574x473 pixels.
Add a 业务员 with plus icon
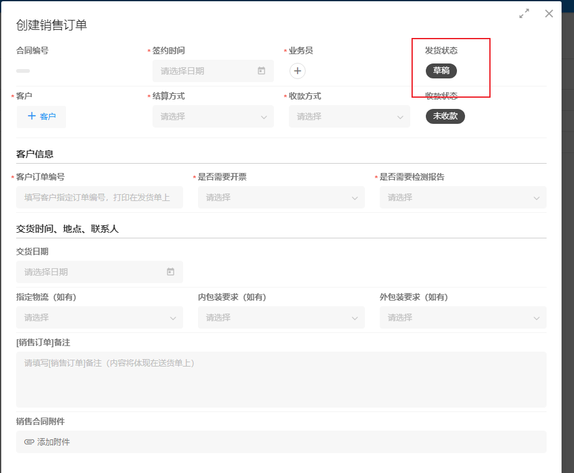pyautogui.click(x=298, y=71)
